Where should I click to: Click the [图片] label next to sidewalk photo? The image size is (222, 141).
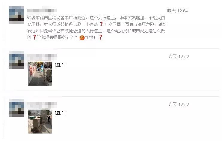click(x=60, y=65)
